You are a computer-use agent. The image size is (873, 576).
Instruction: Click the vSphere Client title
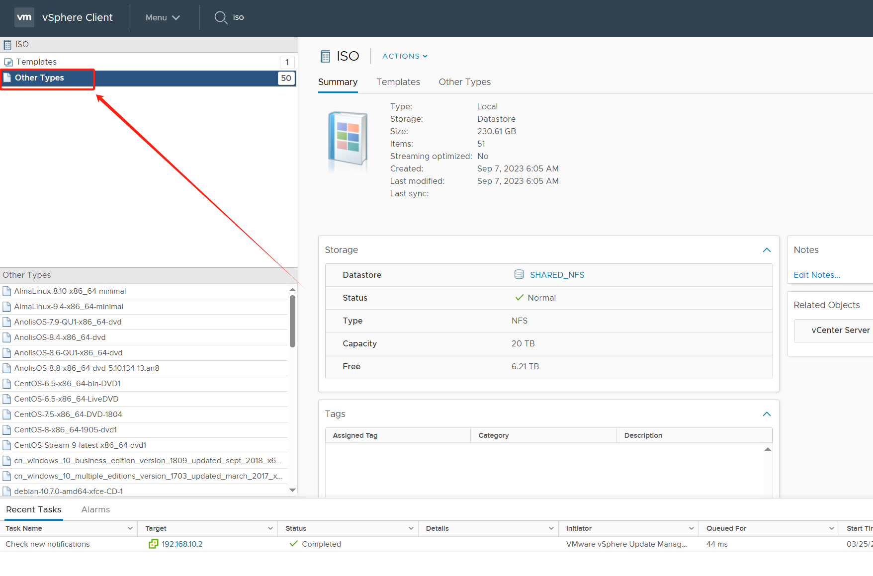click(78, 17)
